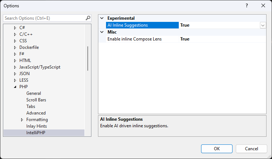Open the PHP General page

pyautogui.click(x=34, y=93)
